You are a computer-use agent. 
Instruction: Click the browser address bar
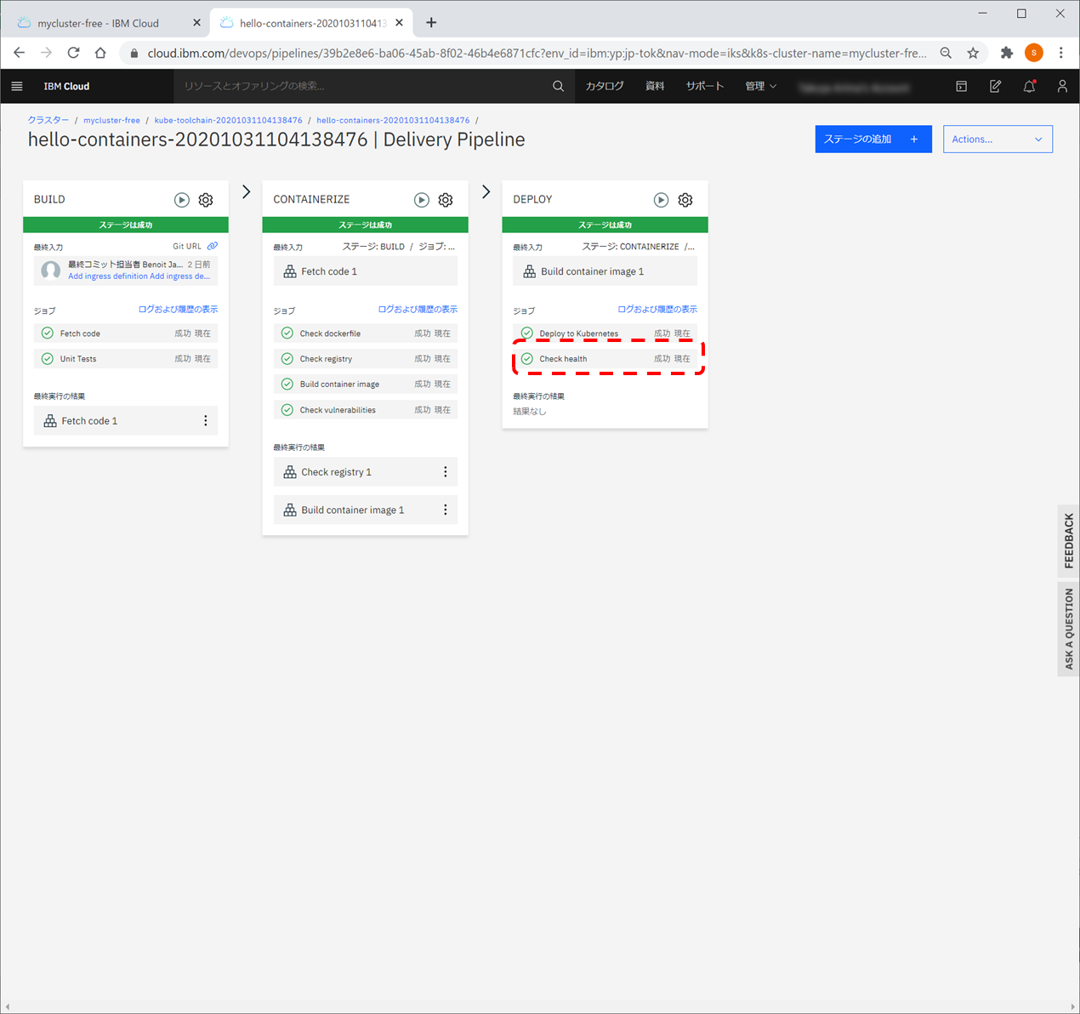point(536,53)
